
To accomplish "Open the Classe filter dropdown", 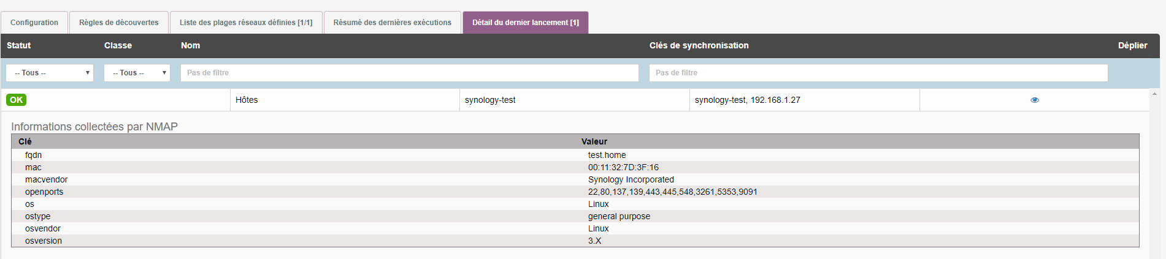I will point(137,73).
